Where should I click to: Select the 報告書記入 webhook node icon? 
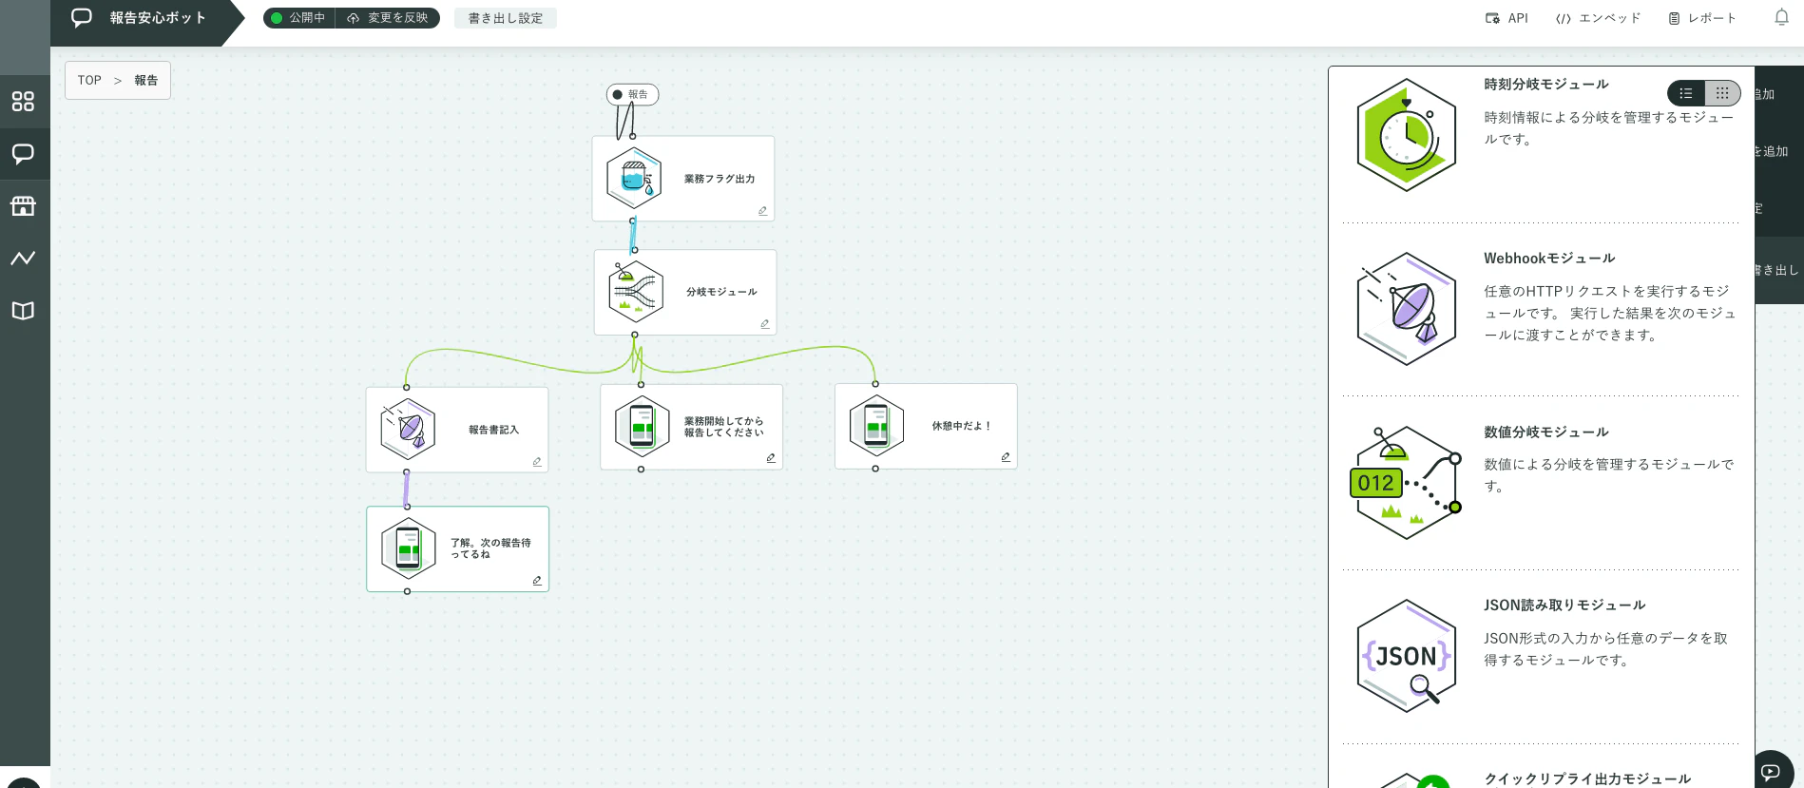(x=408, y=430)
